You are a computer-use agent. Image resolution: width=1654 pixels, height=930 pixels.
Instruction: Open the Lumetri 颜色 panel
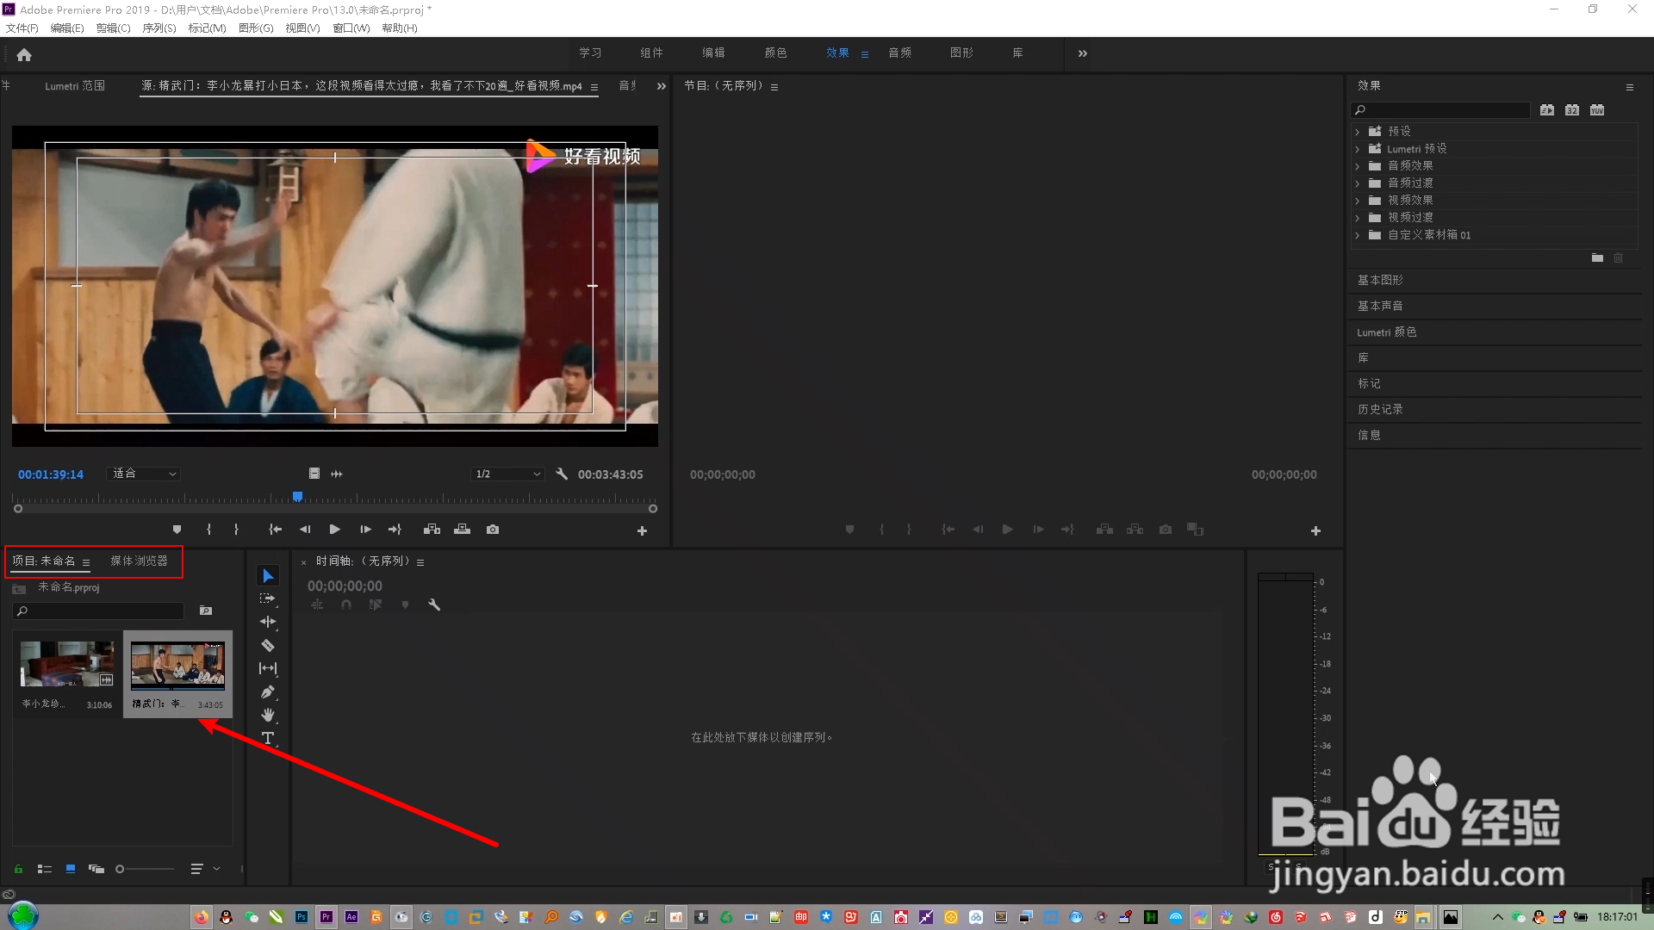tap(1386, 332)
